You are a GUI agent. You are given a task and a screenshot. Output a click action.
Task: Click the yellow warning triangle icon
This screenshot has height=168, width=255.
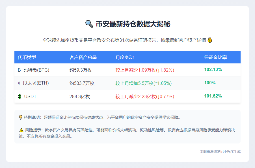coord(21,130)
